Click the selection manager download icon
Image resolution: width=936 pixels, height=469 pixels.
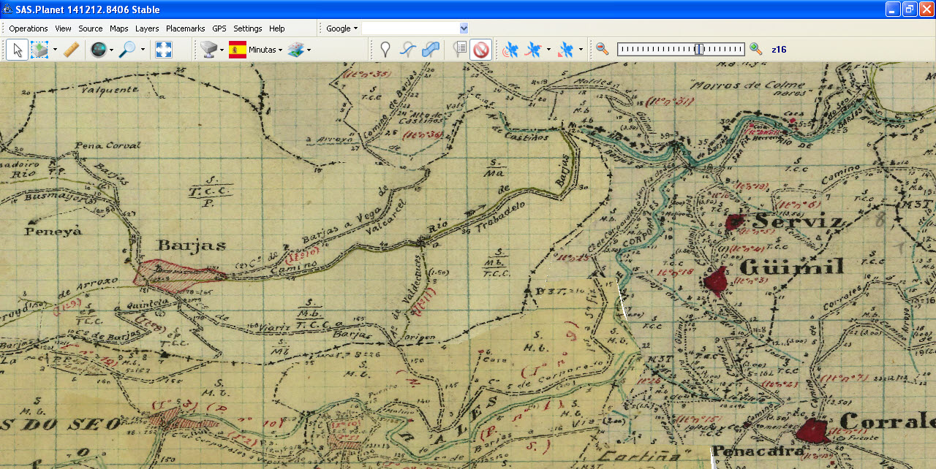coord(39,50)
